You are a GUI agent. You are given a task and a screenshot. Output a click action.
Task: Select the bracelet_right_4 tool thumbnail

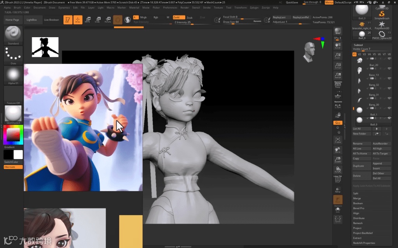[x=362, y=25]
